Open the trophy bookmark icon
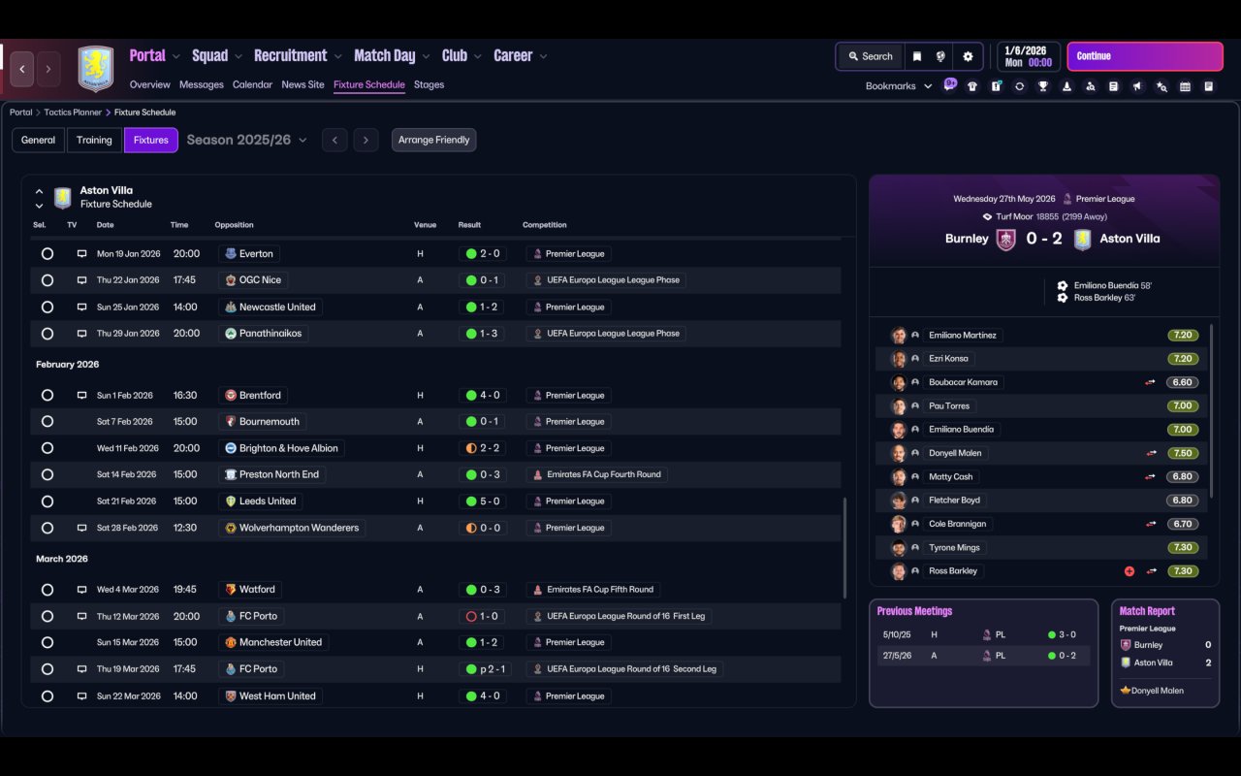 click(x=1043, y=86)
